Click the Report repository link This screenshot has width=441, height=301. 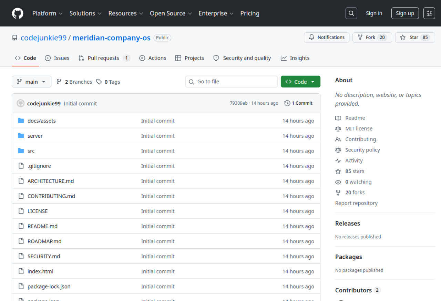point(356,203)
